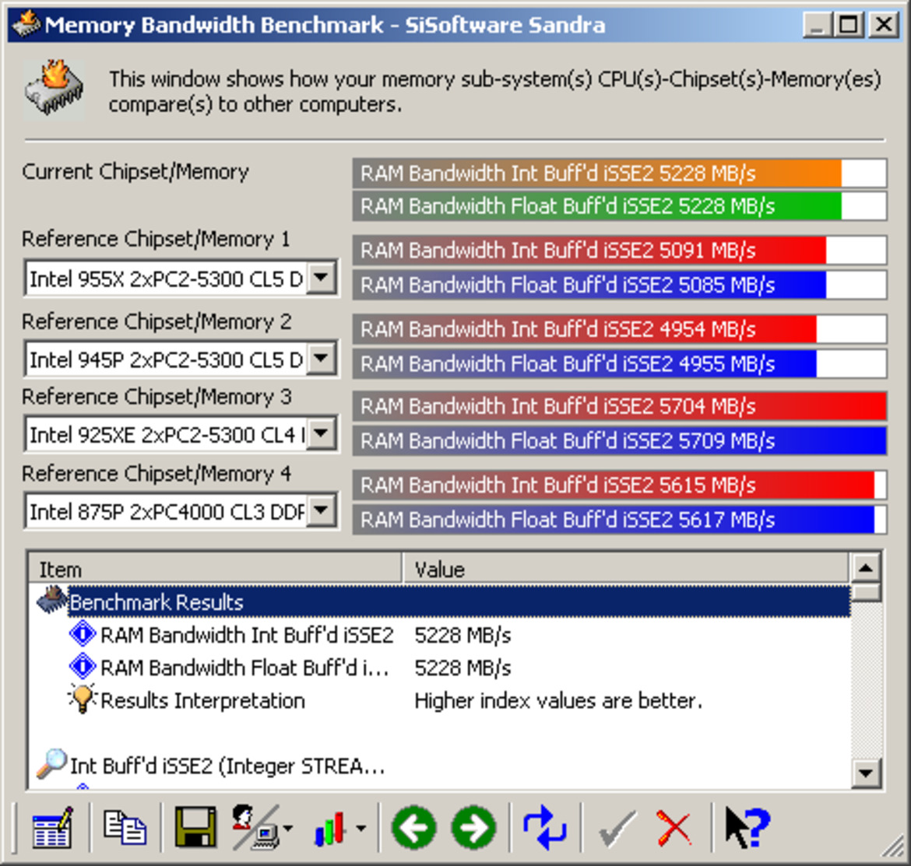
Task: Click the green current Float 5228 MB/s bar
Action: click(619, 206)
